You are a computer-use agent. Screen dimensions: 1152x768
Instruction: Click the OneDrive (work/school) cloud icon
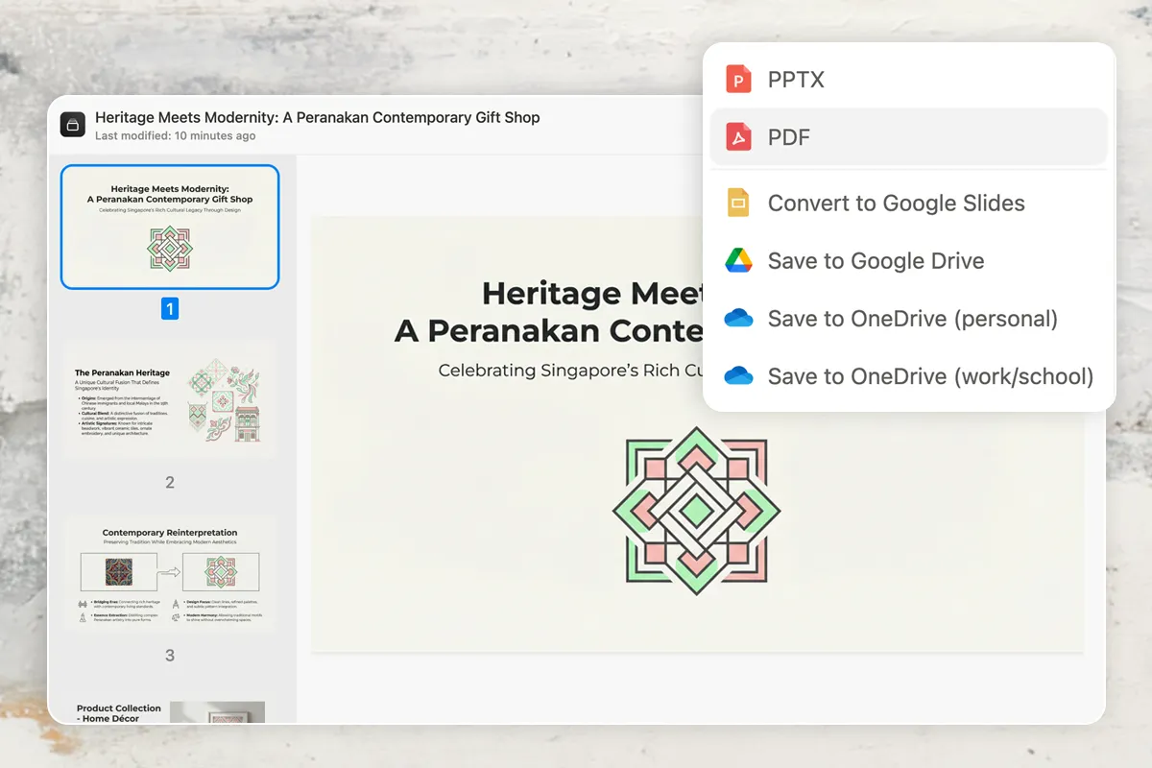click(737, 376)
